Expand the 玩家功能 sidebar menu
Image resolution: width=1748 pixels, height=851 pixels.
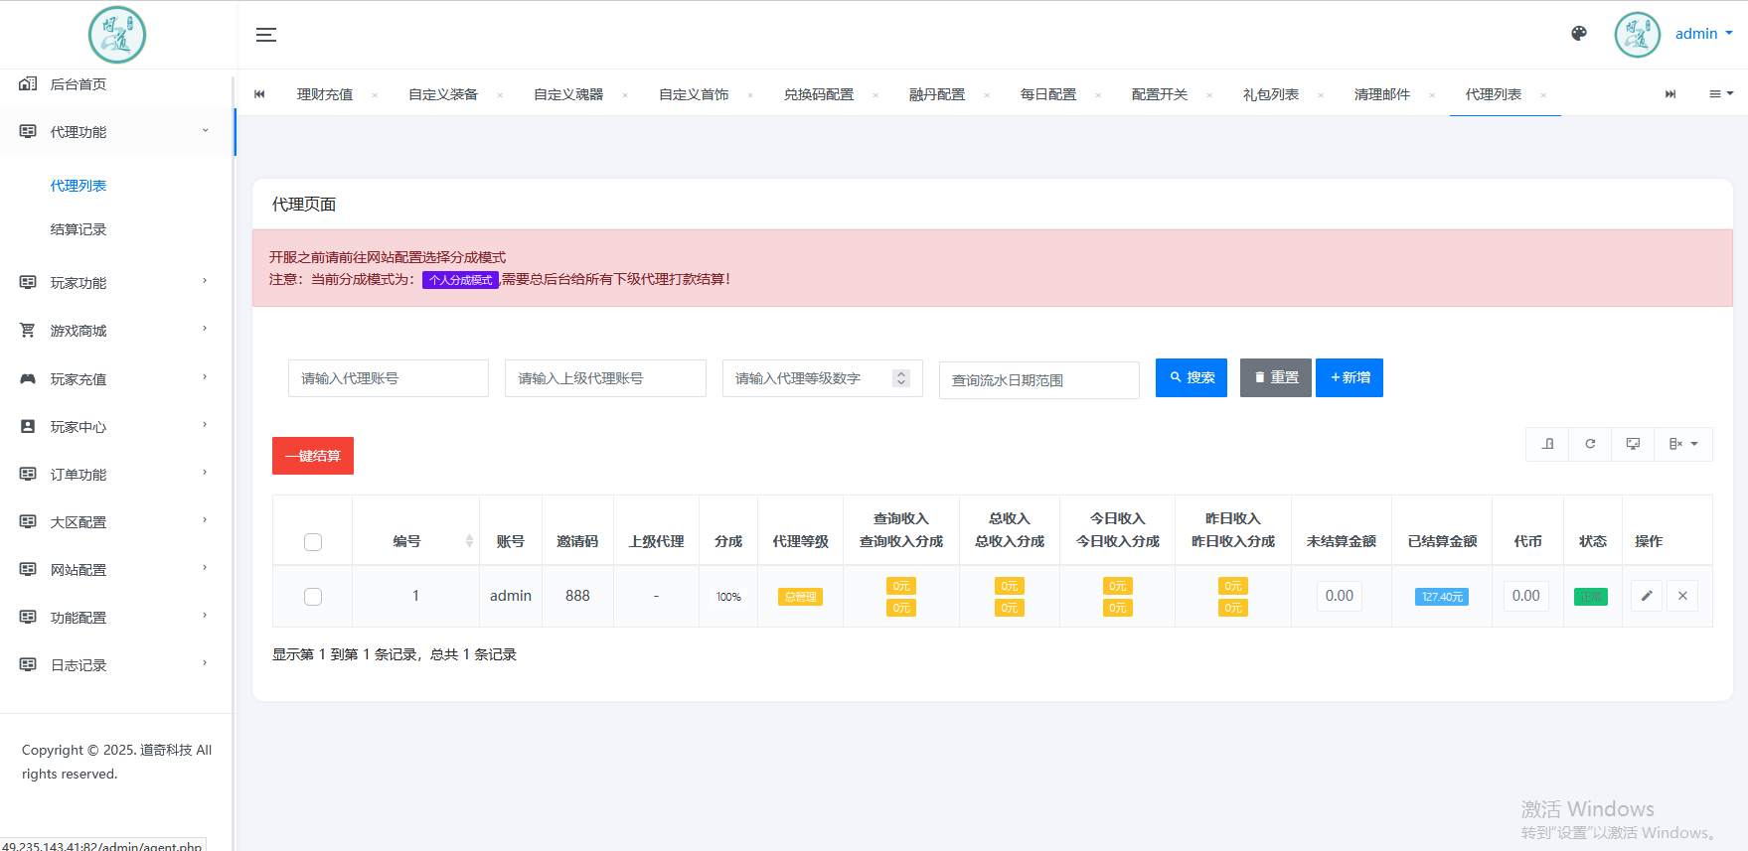[x=116, y=283]
